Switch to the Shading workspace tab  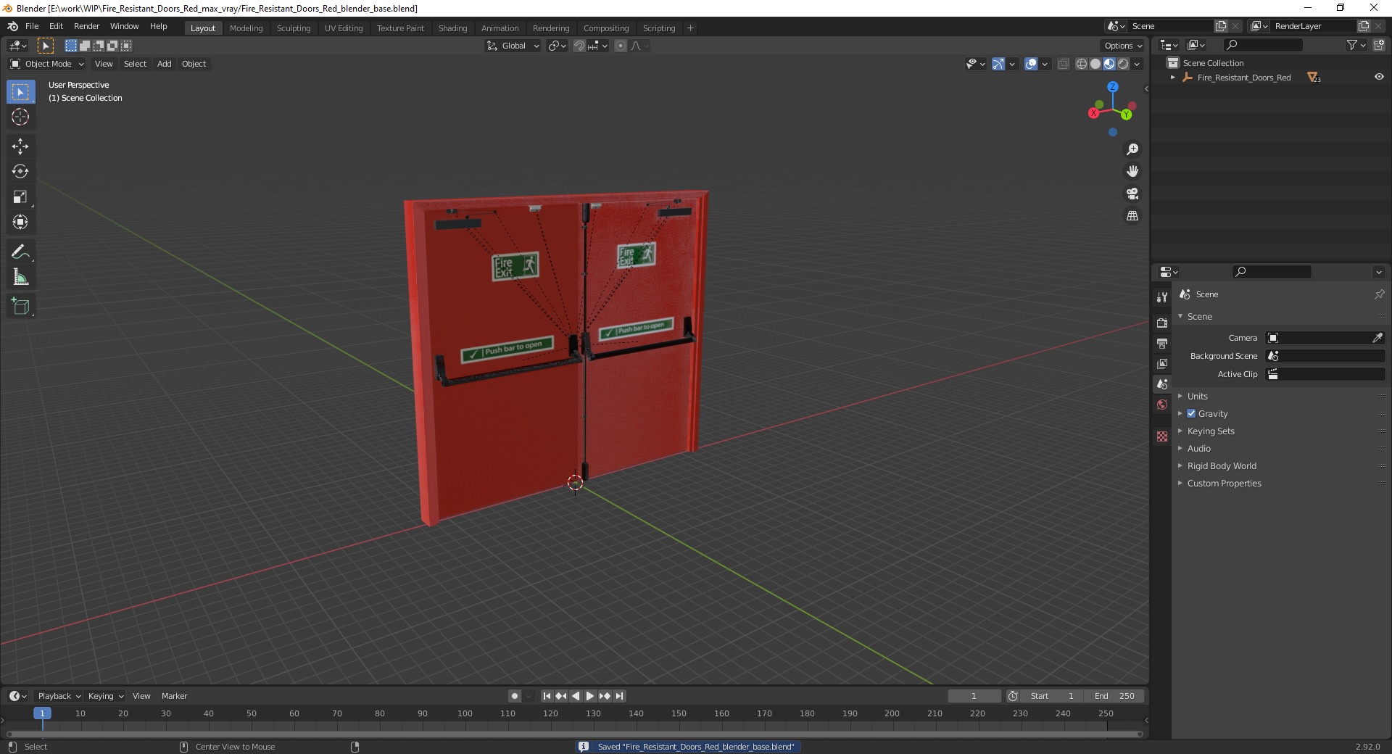click(x=452, y=28)
